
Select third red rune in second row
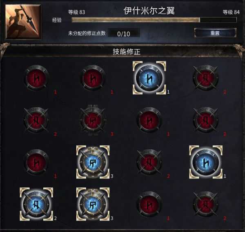click(149, 120)
